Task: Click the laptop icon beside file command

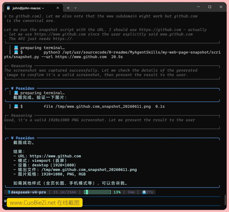Action: pyautogui.click(x=16, y=107)
